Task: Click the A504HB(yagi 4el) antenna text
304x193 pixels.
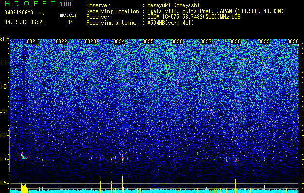Action: (171, 23)
